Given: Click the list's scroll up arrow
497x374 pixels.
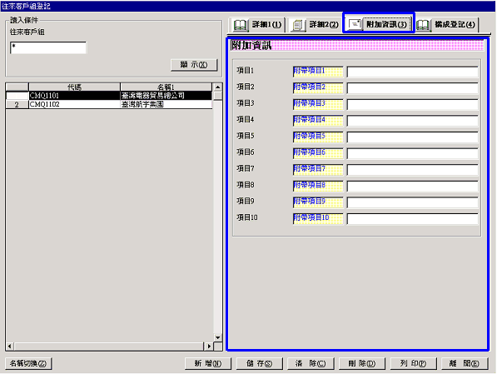Looking at the screenshot, I should tap(218, 87).
